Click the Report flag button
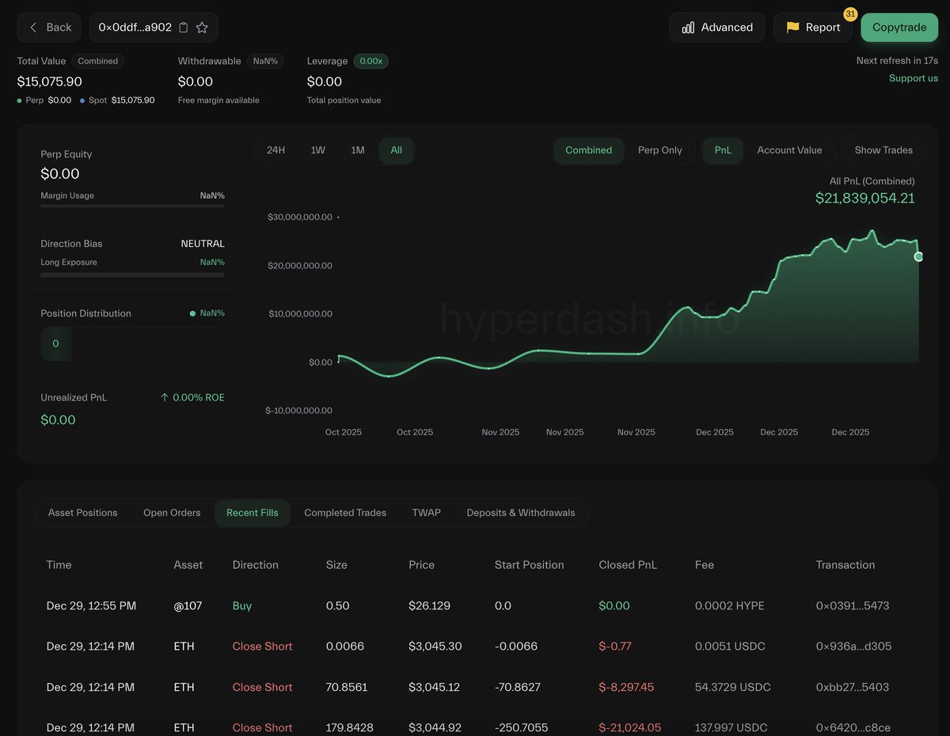Screen dimensions: 950x736 point(812,28)
